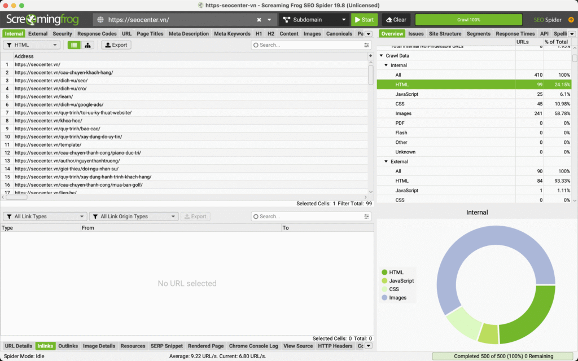
Task: Collapse the Crawl Data tree section
Action: pyautogui.click(x=381, y=56)
